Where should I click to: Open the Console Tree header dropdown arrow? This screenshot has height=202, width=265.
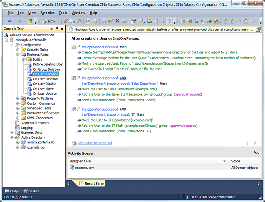point(52,29)
